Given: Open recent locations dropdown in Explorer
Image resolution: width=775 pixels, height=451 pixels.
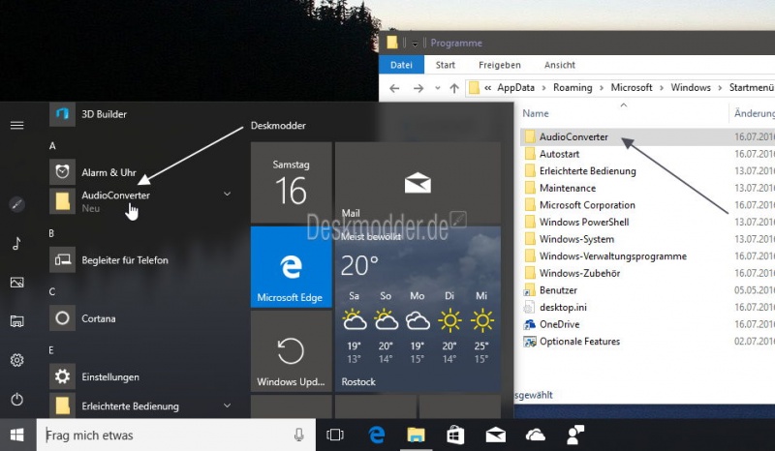Looking at the screenshot, I should coord(438,88).
